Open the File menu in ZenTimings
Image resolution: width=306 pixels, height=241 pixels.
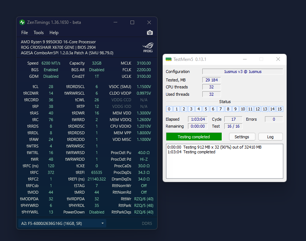pos(25,33)
